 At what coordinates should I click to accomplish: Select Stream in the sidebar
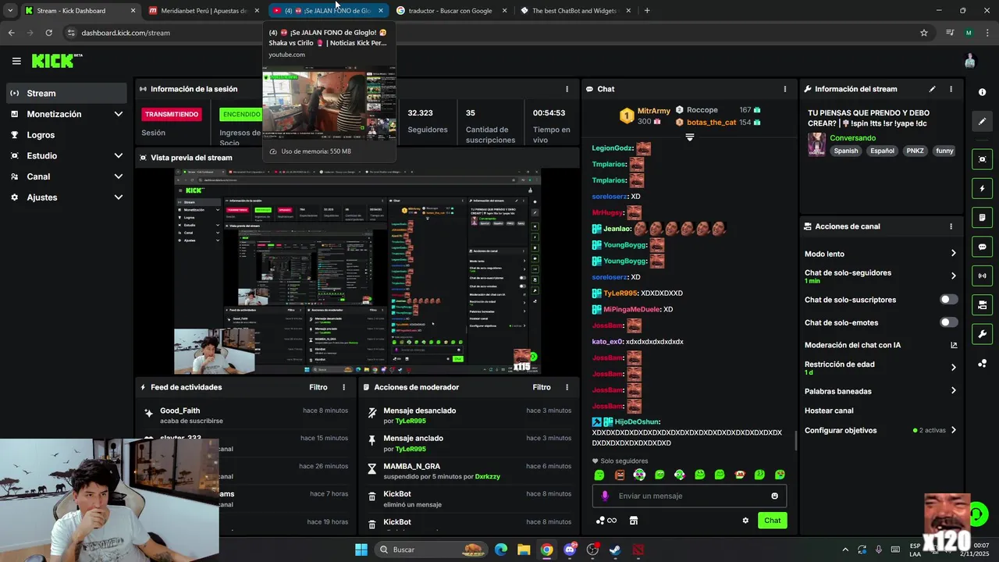pyautogui.click(x=66, y=93)
